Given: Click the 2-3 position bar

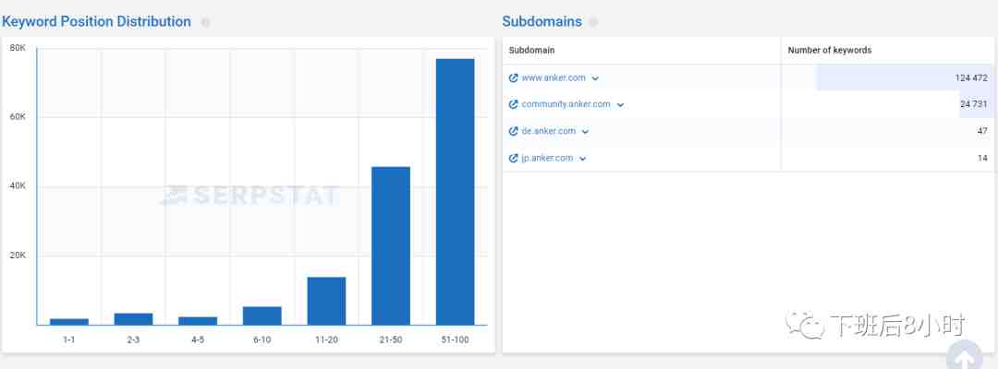Looking at the screenshot, I should (x=133, y=319).
